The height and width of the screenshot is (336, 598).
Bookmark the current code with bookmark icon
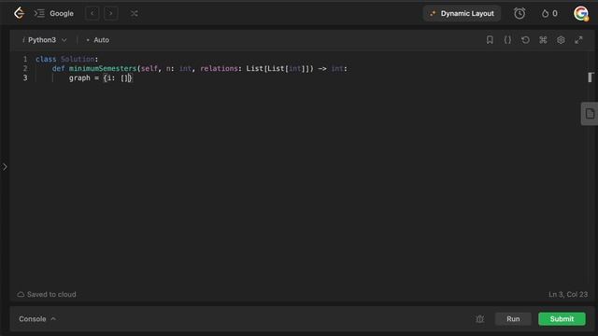[x=490, y=39]
